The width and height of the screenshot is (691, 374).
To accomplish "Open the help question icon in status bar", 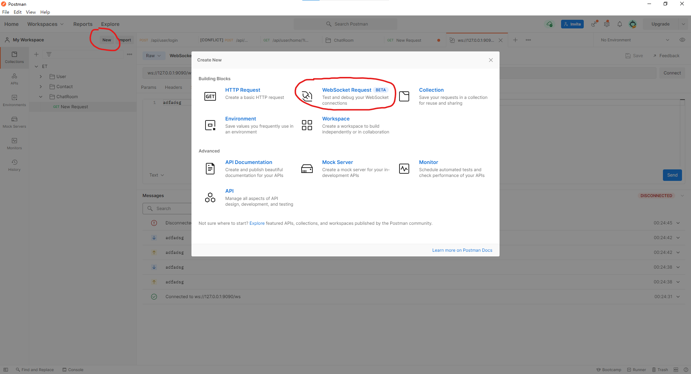I will [x=686, y=370].
